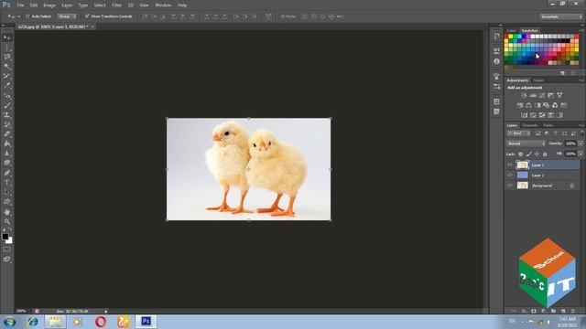Switch to the Channels tab
Screen dimensions: 586x329
click(530, 125)
